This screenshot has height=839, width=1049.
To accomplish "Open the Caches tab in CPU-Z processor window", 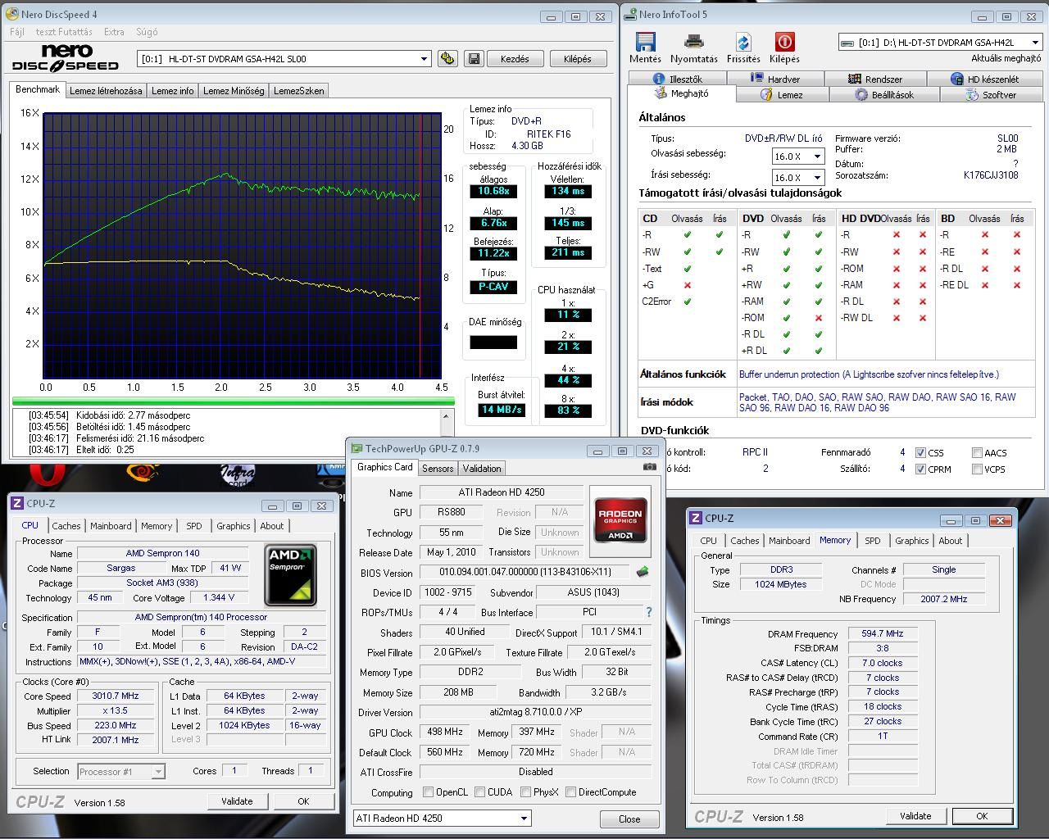I will point(66,526).
